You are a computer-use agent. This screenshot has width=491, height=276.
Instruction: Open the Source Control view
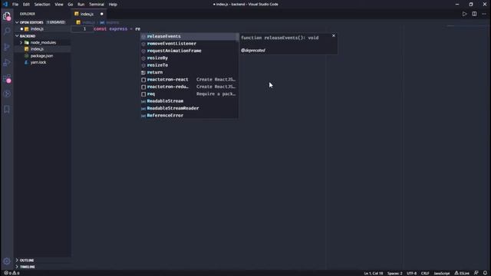pyautogui.click(x=7, y=47)
